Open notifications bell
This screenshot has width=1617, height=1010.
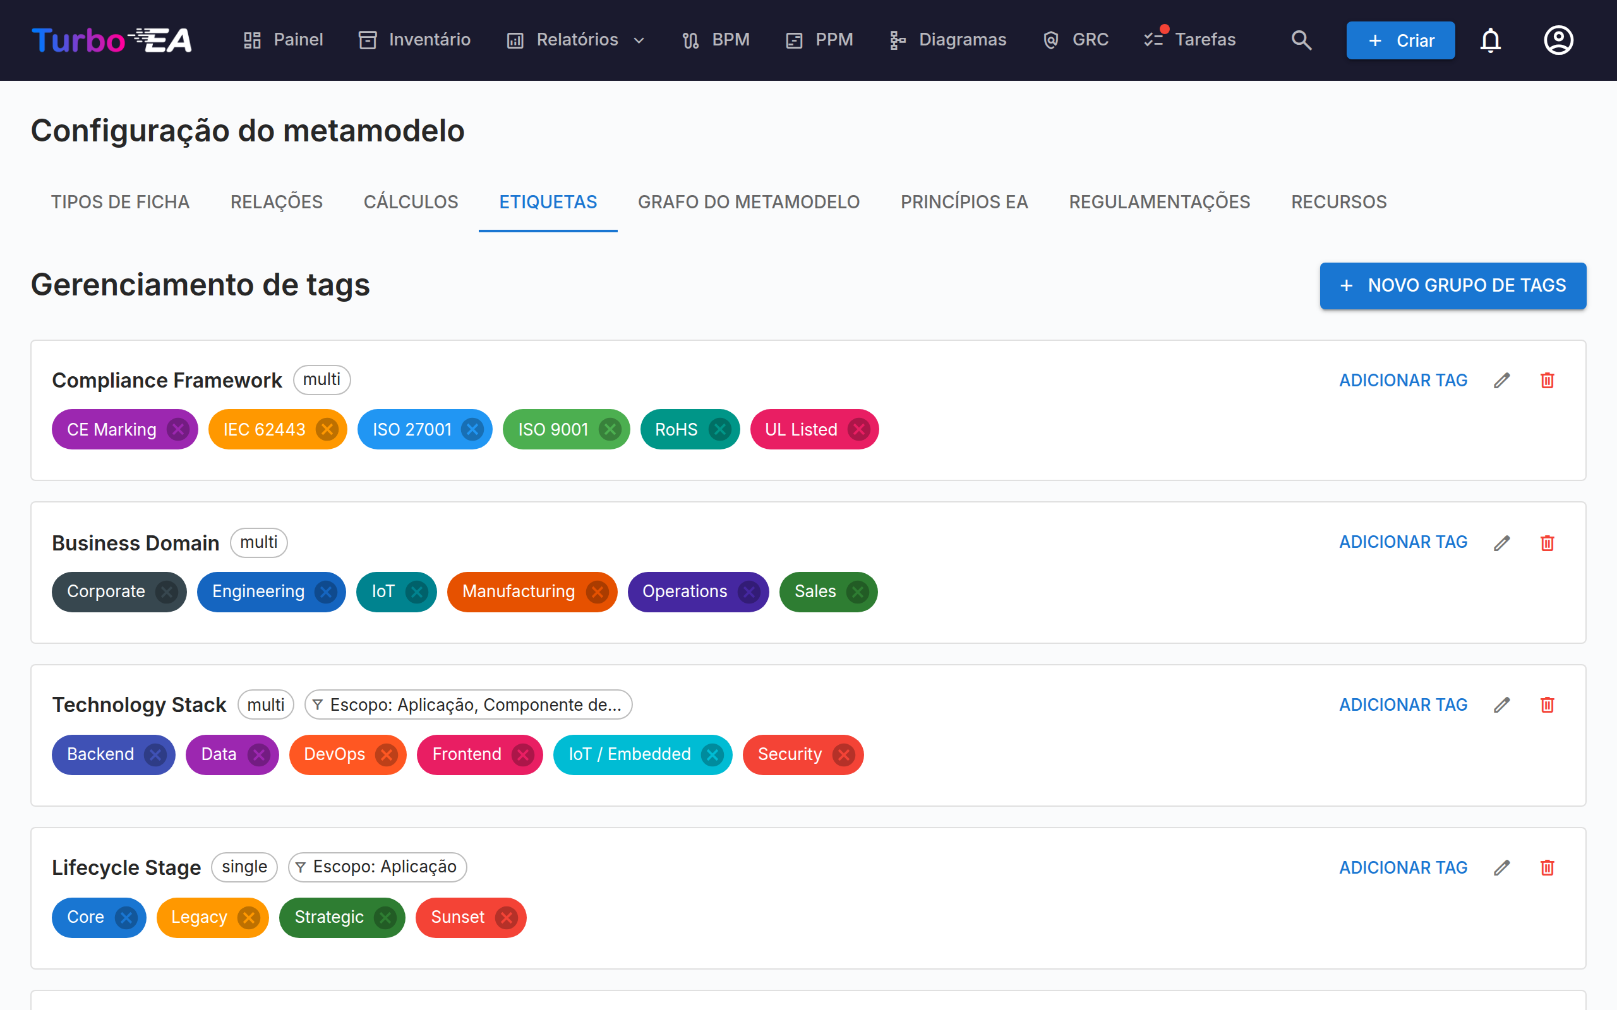(x=1490, y=40)
